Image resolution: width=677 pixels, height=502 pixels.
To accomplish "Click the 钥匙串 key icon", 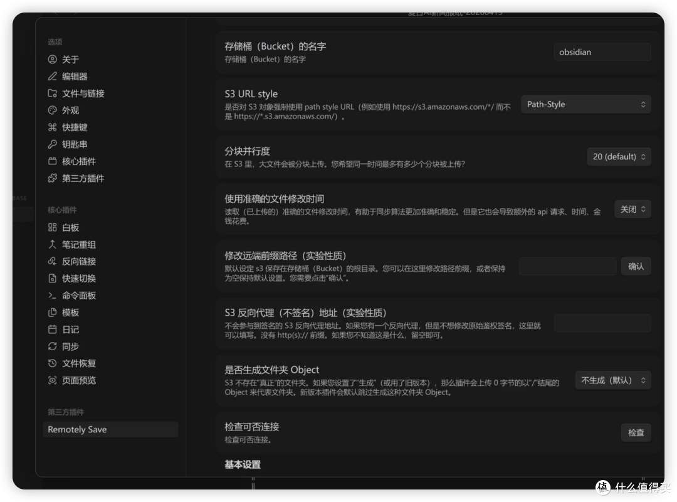I will pyautogui.click(x=52, y=144).
